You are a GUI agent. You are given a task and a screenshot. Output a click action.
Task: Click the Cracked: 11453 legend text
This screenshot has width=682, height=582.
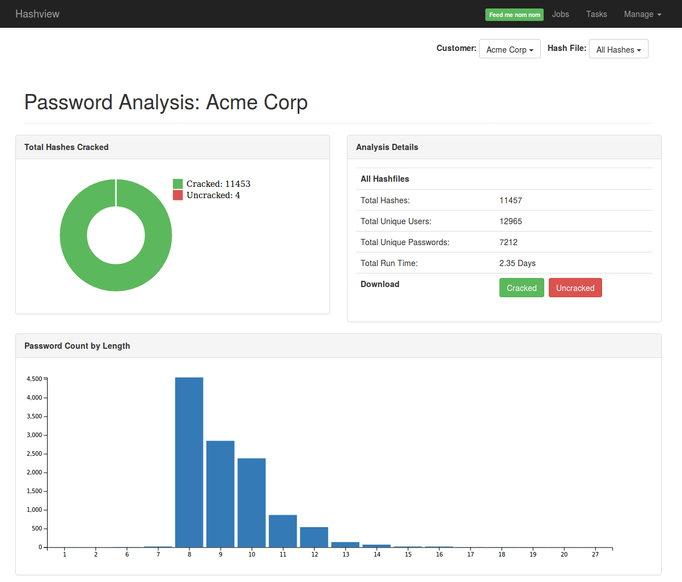(x=218, y=183)
